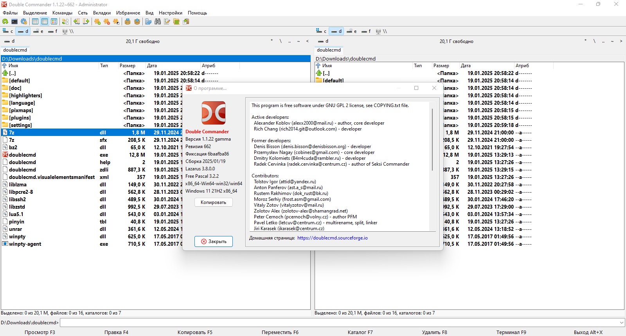
Task: Click toolbar icon with green left arrow
Action: pos(77,21)
